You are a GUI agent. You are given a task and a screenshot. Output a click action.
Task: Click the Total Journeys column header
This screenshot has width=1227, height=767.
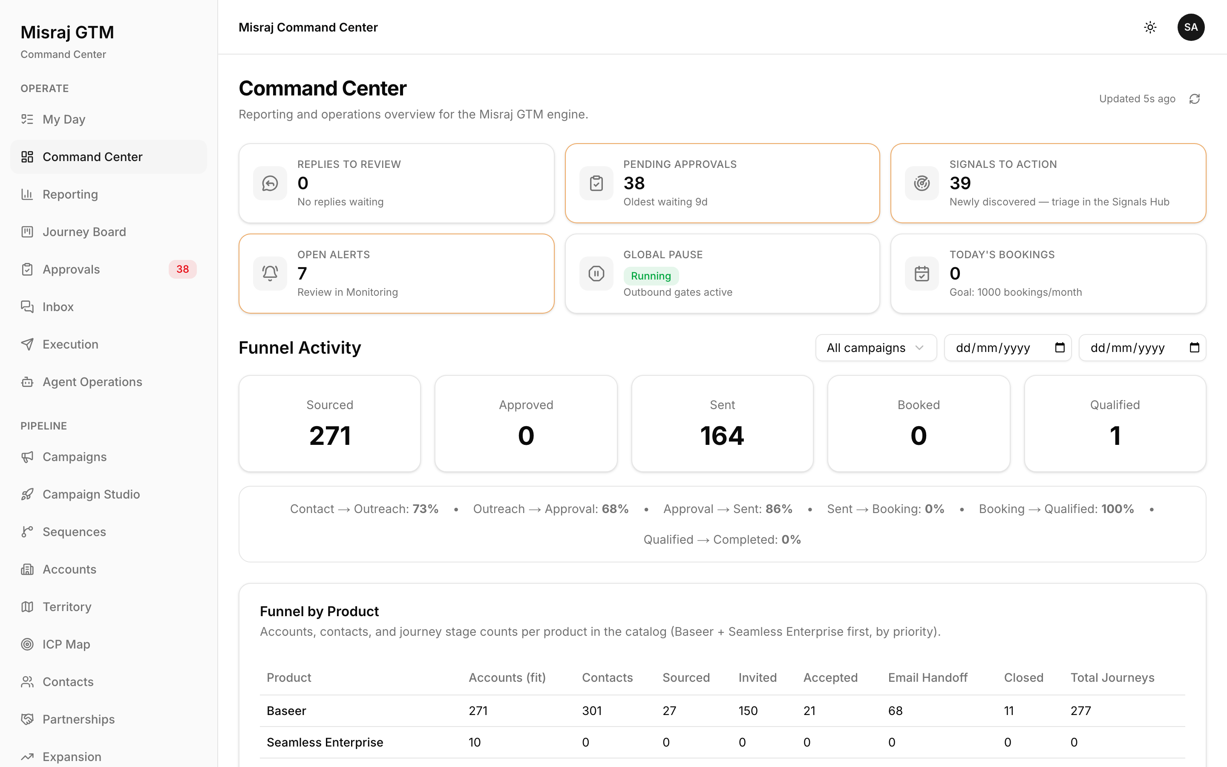pyautogui.click(x=1112, y=678)
